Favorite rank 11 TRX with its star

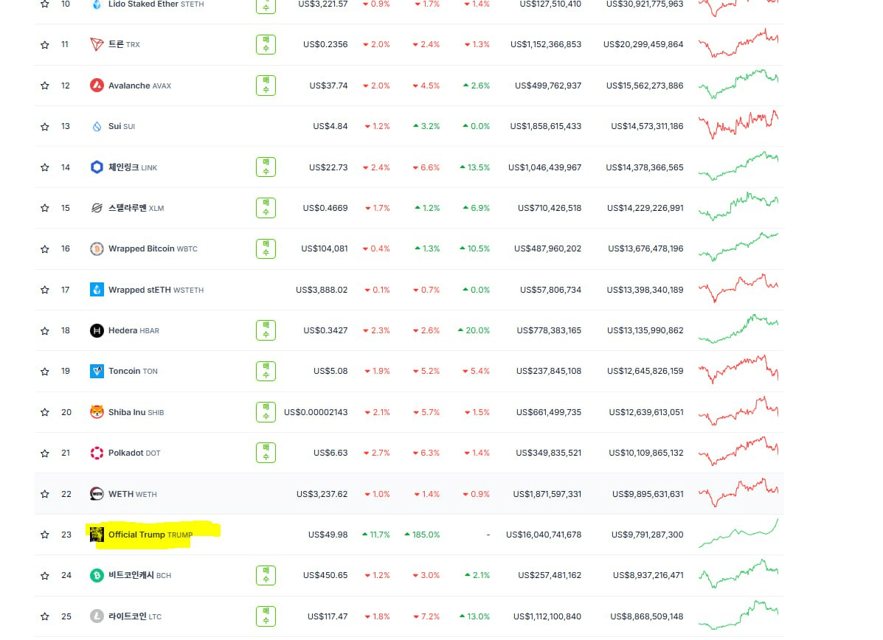(x=45, y=44)
